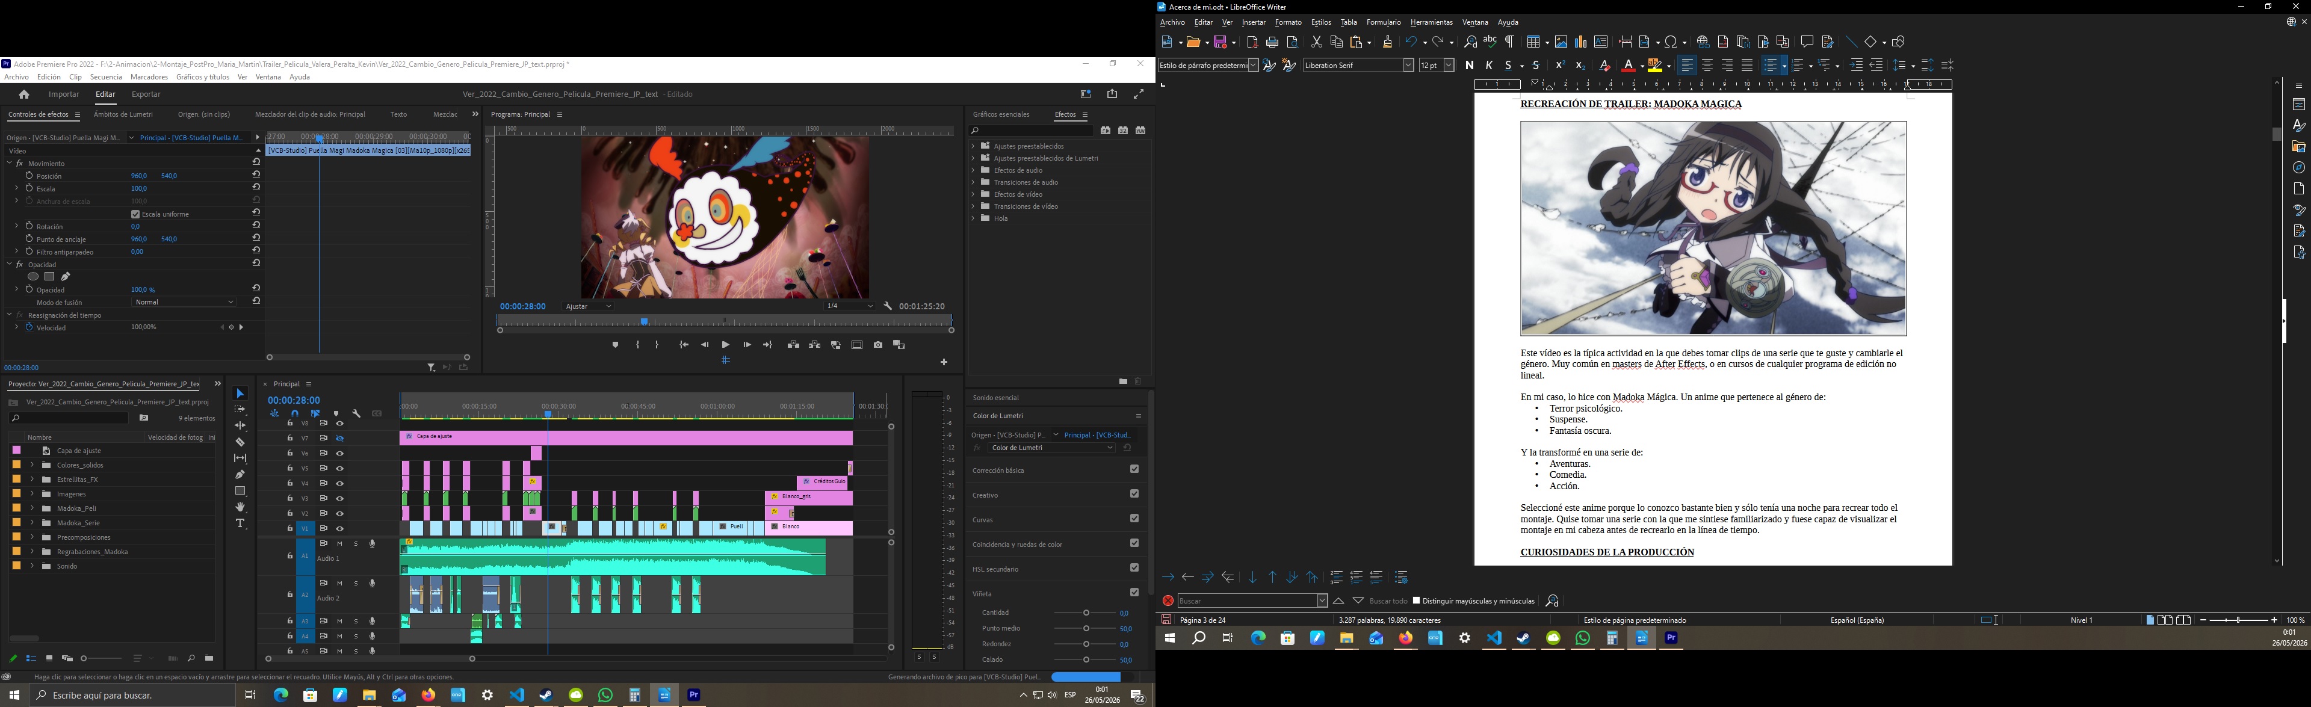Click the Export Frame camera icon

[x=878, y=345]
